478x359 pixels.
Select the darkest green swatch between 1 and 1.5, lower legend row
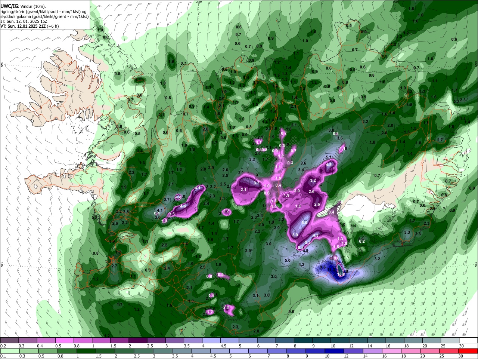click(86, 351)
